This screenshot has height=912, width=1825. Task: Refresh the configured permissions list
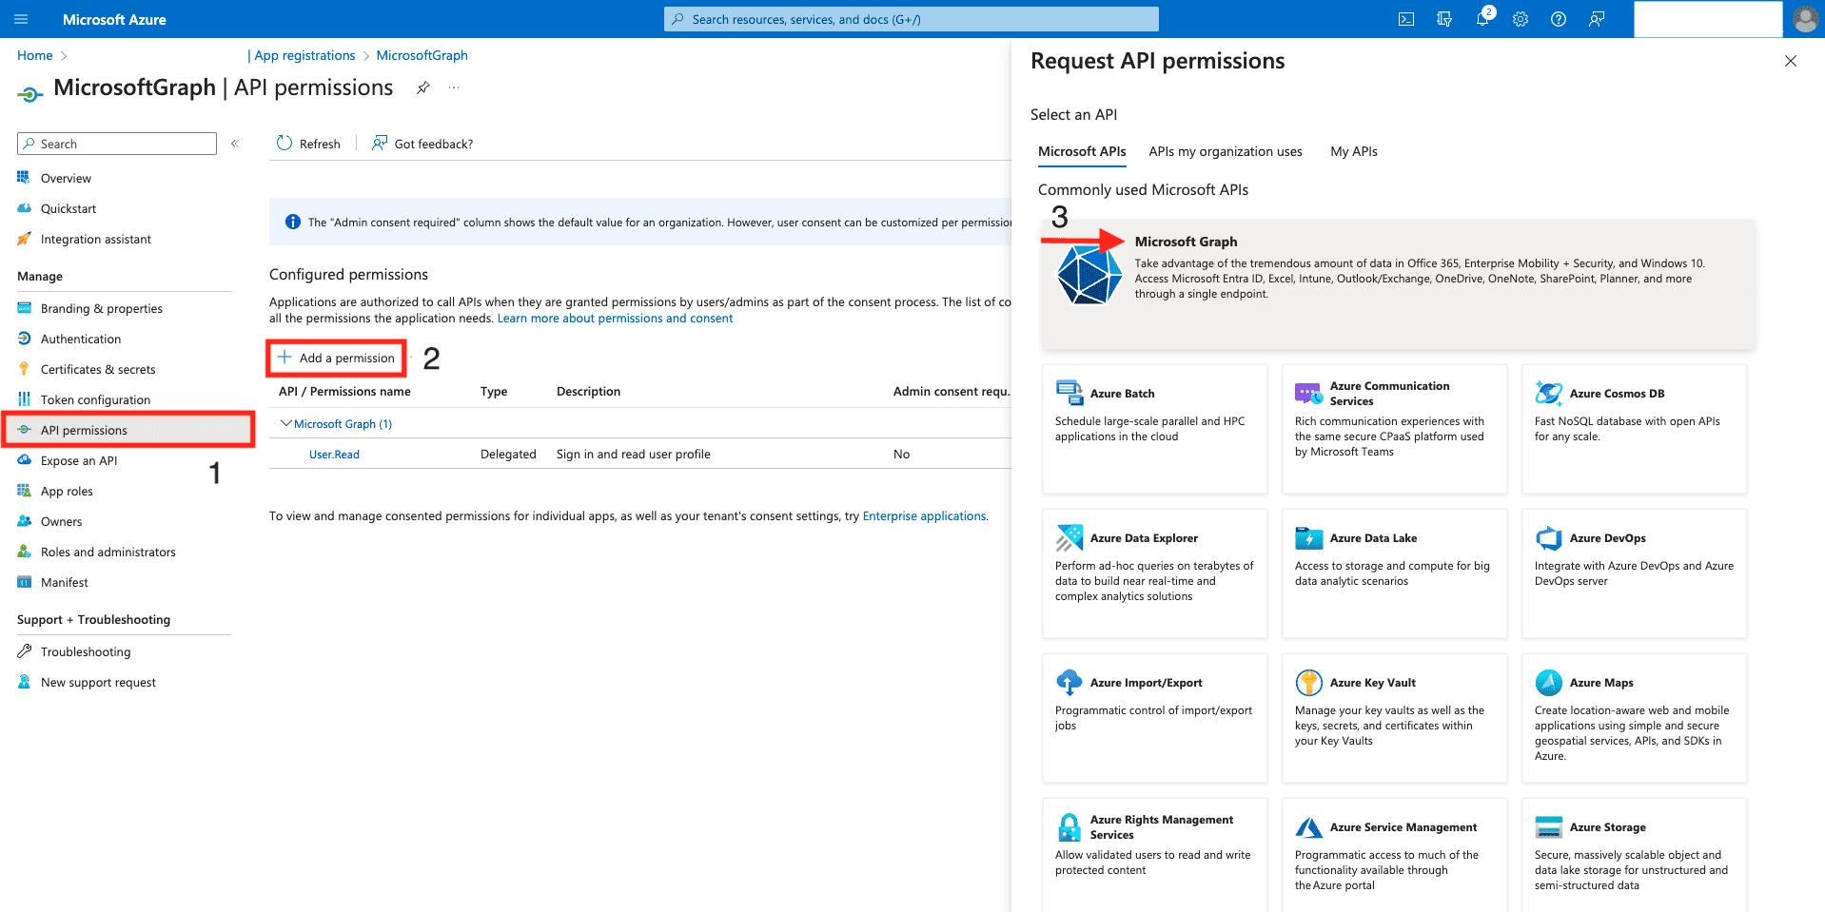(308, 143)
